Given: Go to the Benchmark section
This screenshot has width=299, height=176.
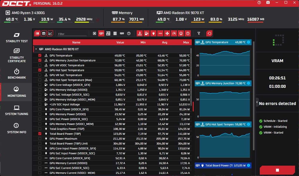Looking at the screenshot, I should (16, 74).
